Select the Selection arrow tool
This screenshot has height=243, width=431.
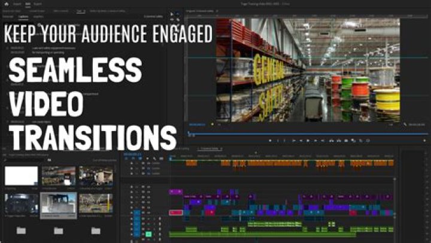172,14
